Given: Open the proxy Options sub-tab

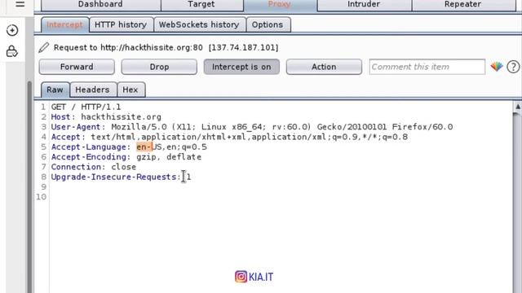Looking at the screenshot, I should coord(268,24).
